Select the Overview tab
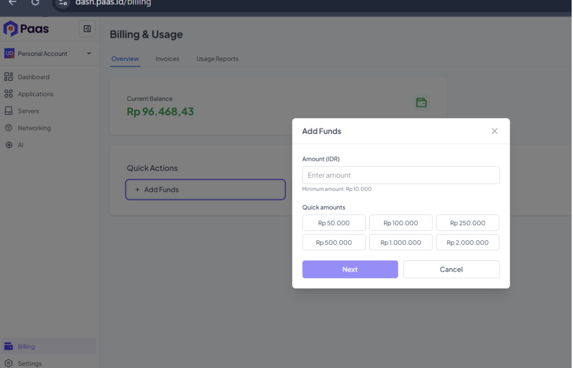This screenshot has width=573, height=368. point(125,59)
